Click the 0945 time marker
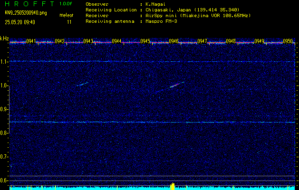Screen dimensions: 299x190 click(145, 41)
